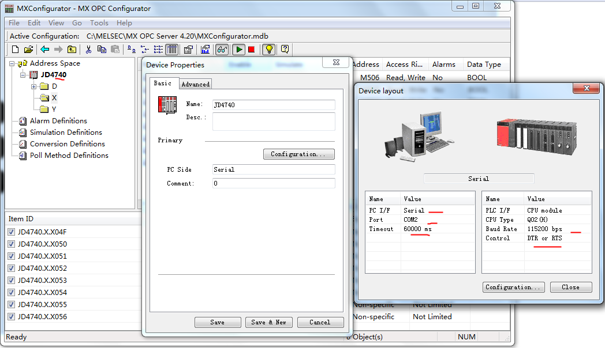Toggle checkbox for JD4740.X.X052
Image resolution: width=605 pixels, height=348 pixels.
[12, 268]
